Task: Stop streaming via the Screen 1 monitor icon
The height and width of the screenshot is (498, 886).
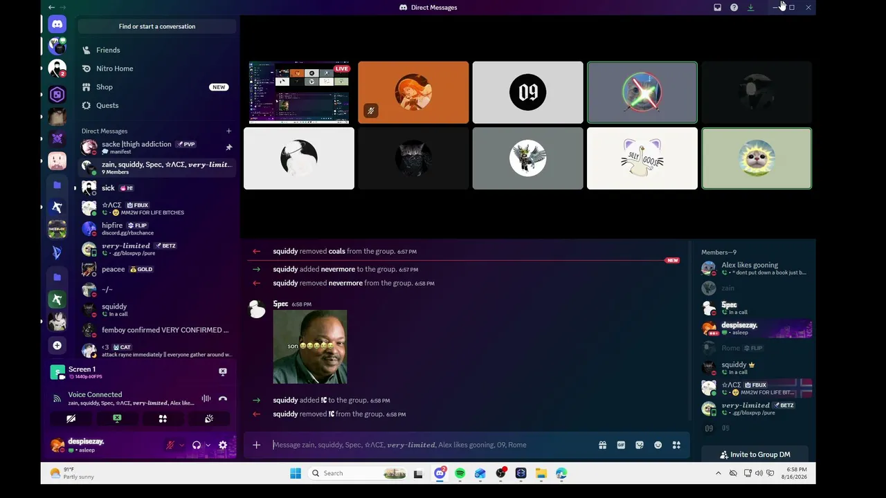Action: [x=223, y=371]
